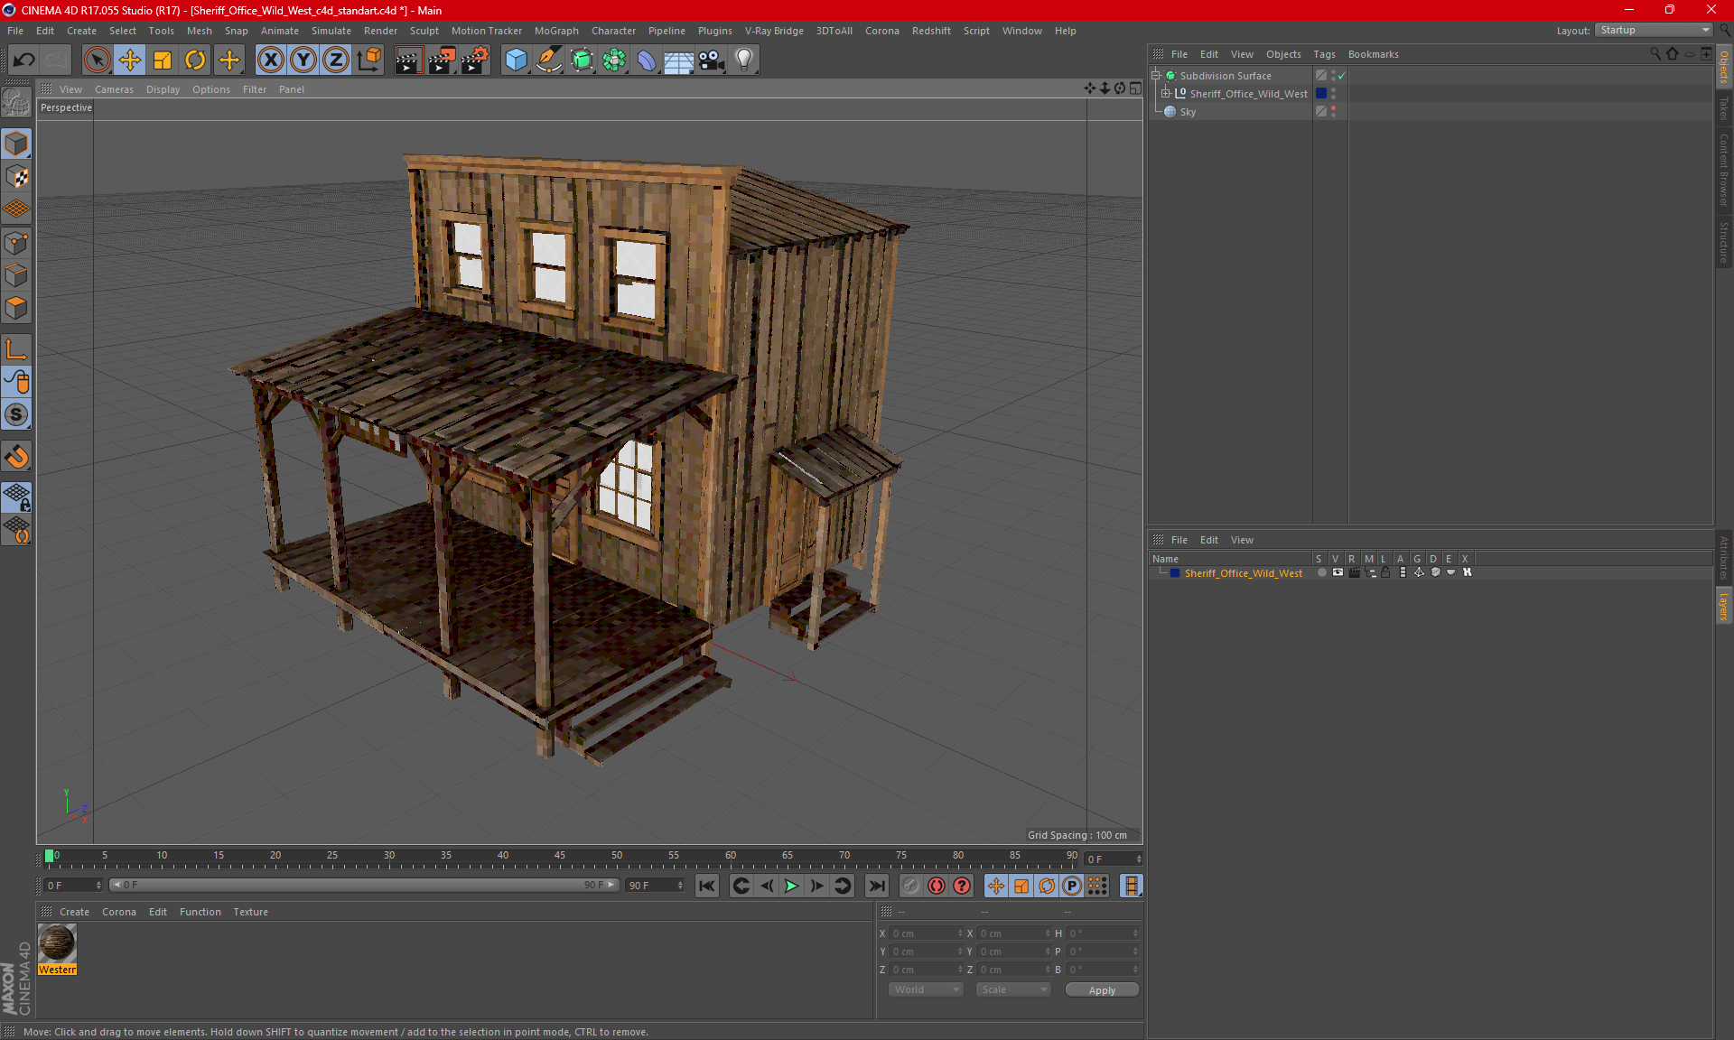
Task: Toggle the Y axis lock
Action: click(303, 60)
